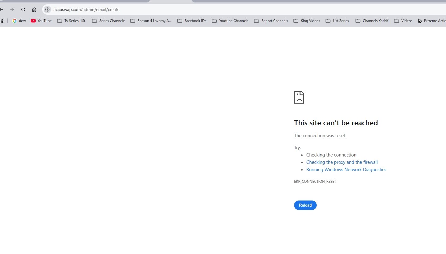This screenshot has height=254, width=446.
Task: Open the Google 'dow' bookmark
Action: (x=19, y=21)
